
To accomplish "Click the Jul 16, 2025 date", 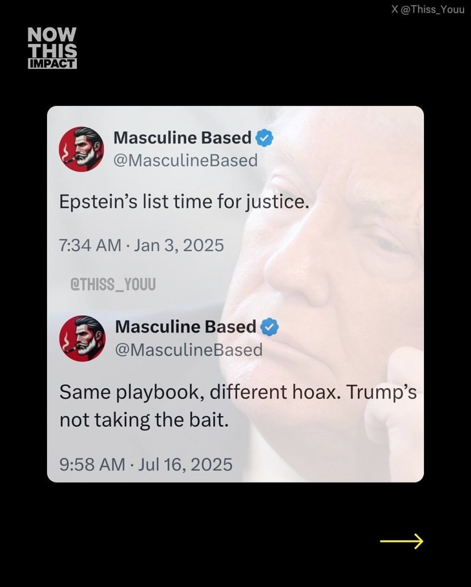I will (185, 464).
